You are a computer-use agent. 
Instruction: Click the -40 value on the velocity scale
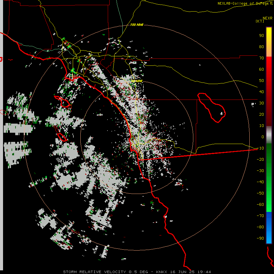[260, 182]
